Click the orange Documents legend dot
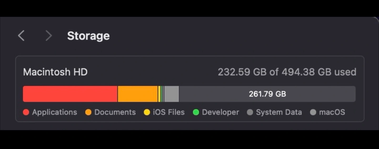 (88, 113)
